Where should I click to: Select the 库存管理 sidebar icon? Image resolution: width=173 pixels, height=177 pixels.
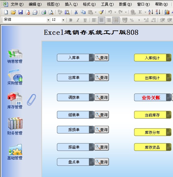(15, 101)
